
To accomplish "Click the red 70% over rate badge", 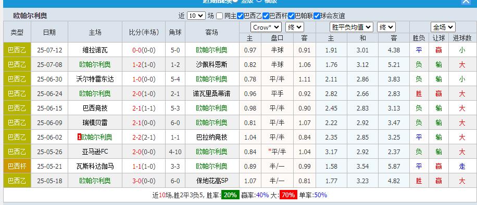I will pos(288,195).
